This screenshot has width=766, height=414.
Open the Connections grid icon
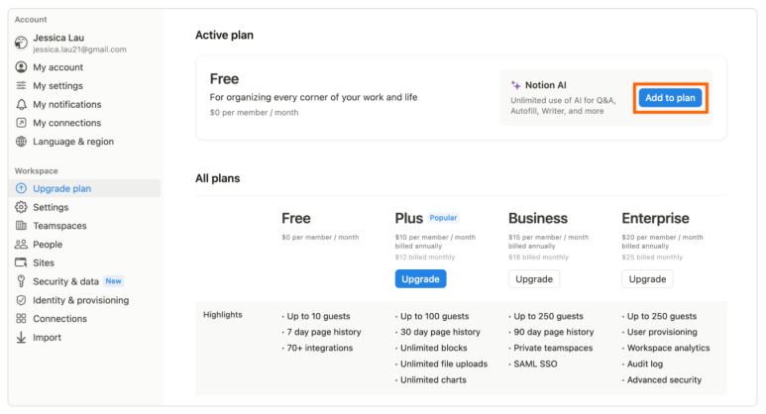coord(21,319)
